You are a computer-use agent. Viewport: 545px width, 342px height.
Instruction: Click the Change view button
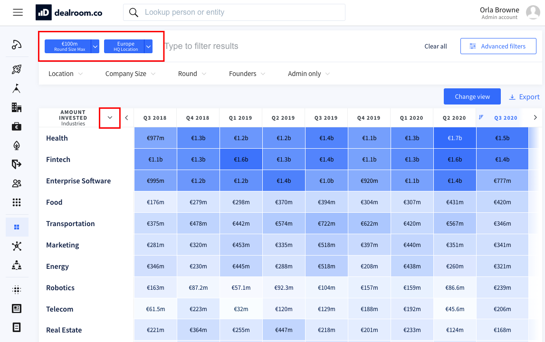point(472,96)
